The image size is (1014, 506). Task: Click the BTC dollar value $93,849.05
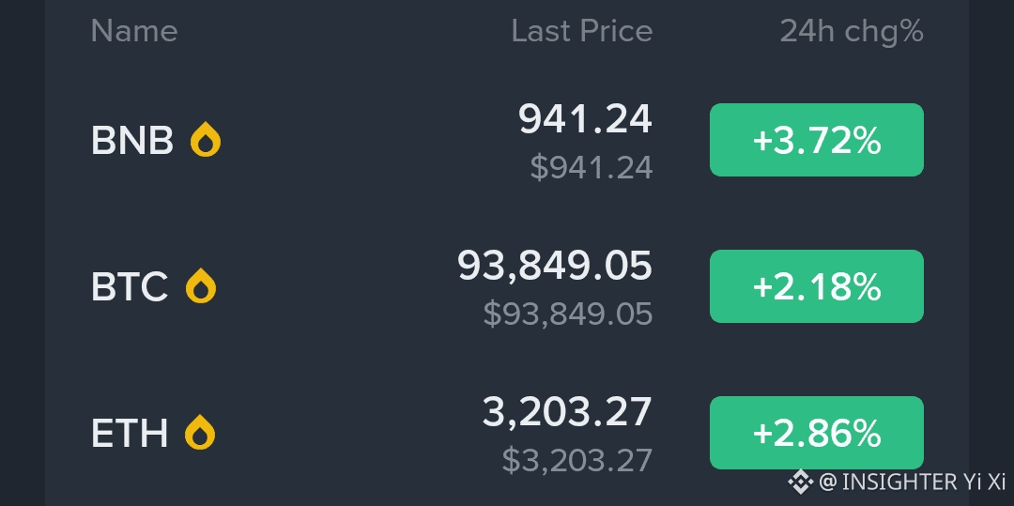[567, 314]
